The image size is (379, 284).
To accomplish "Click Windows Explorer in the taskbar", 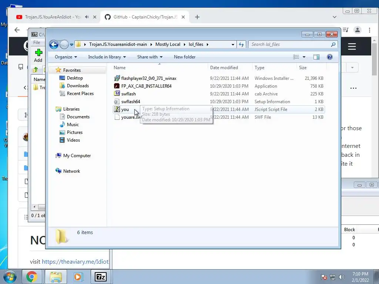I will [x=56, y=277].
